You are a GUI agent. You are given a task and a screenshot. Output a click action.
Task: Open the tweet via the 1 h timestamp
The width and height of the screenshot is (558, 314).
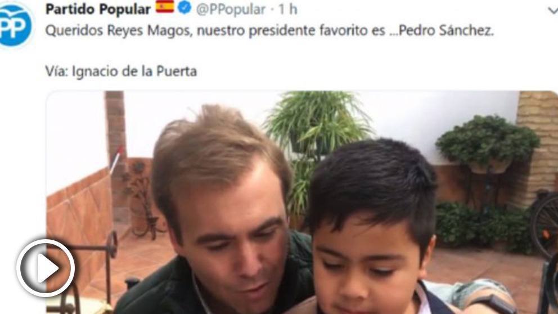[x=287, y=9]
